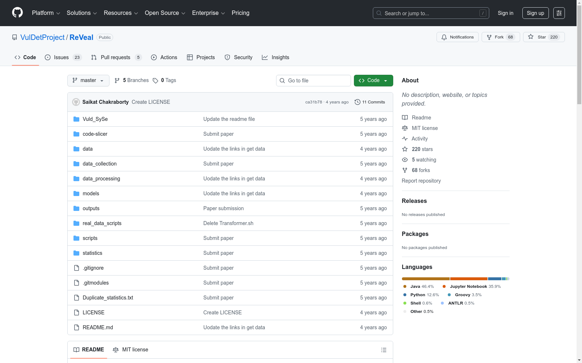
Task: Click the Sign in link
Action: [506, 13]
